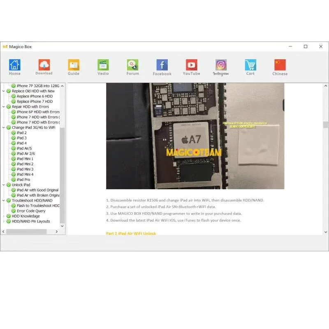Select Replace iPhone 7 HDD item

click(35, 102)
